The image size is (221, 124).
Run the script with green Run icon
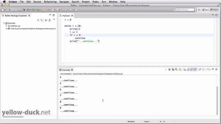tap(33, 10)
